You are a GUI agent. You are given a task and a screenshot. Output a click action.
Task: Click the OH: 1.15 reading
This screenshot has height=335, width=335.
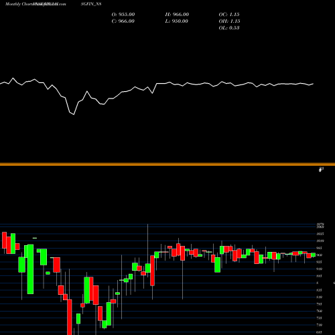pyautogui.click(x=229, y=21)
